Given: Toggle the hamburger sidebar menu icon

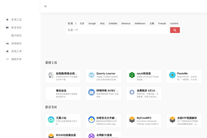Looking at the screenshot, I should 46,6.
